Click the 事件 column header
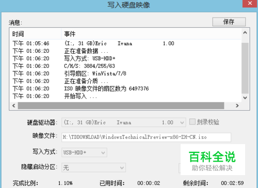The width and height of the screenshot is (258, 188). 151,34
